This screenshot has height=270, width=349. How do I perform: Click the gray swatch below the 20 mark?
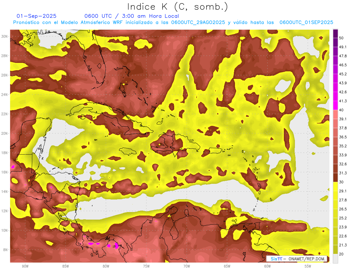[336, 259]
